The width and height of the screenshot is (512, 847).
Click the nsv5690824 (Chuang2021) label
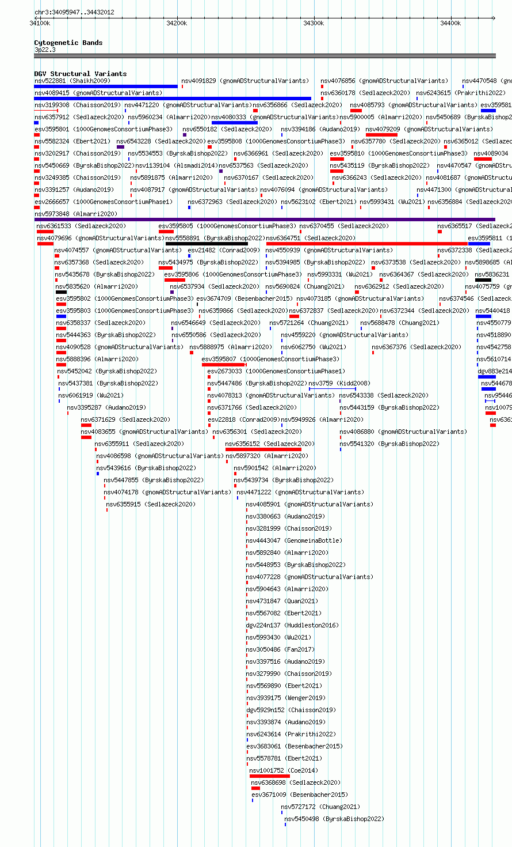[305, 287]
